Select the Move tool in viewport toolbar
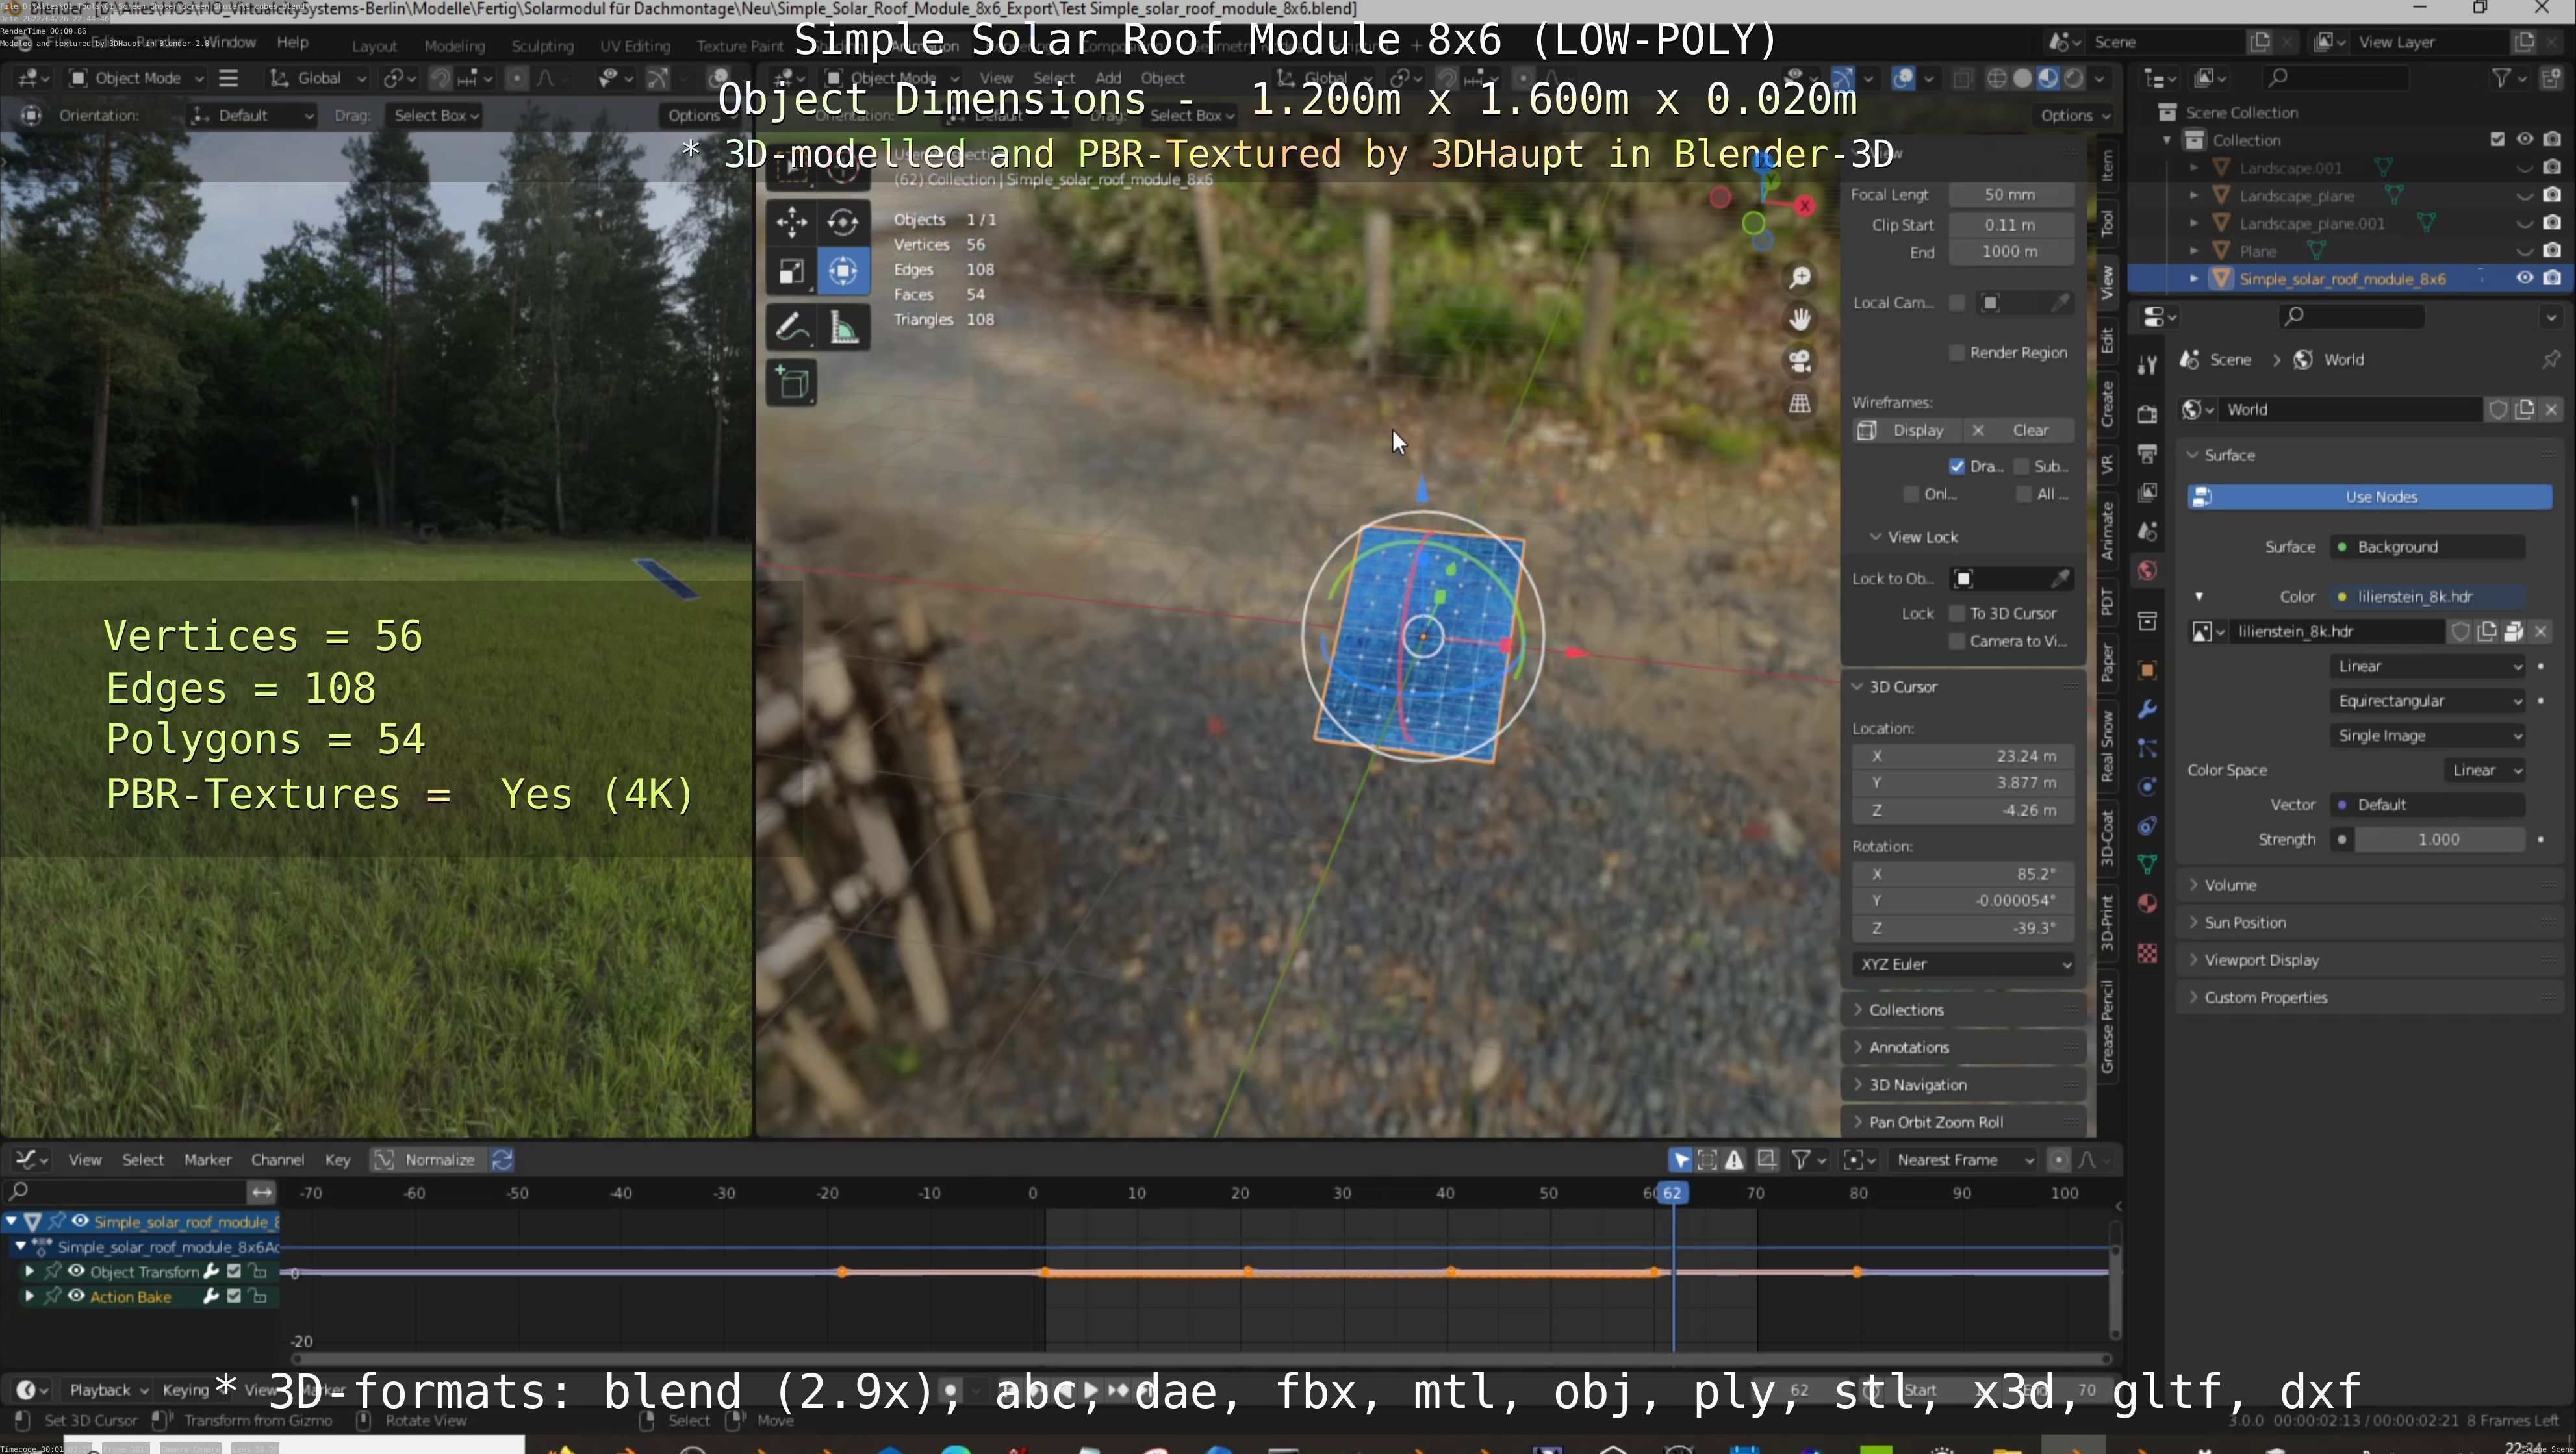This screenshot has width=2576, height=1454. coord(791,222)
